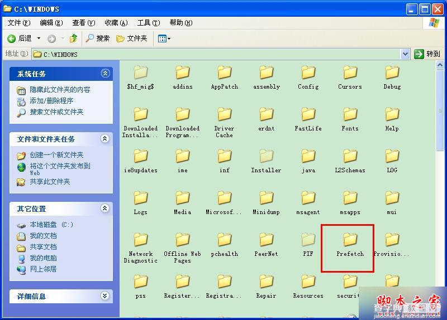Open the 编辑(E) menu
The height and width of the screenshot is (320, 447).
[x=51, y=23]
